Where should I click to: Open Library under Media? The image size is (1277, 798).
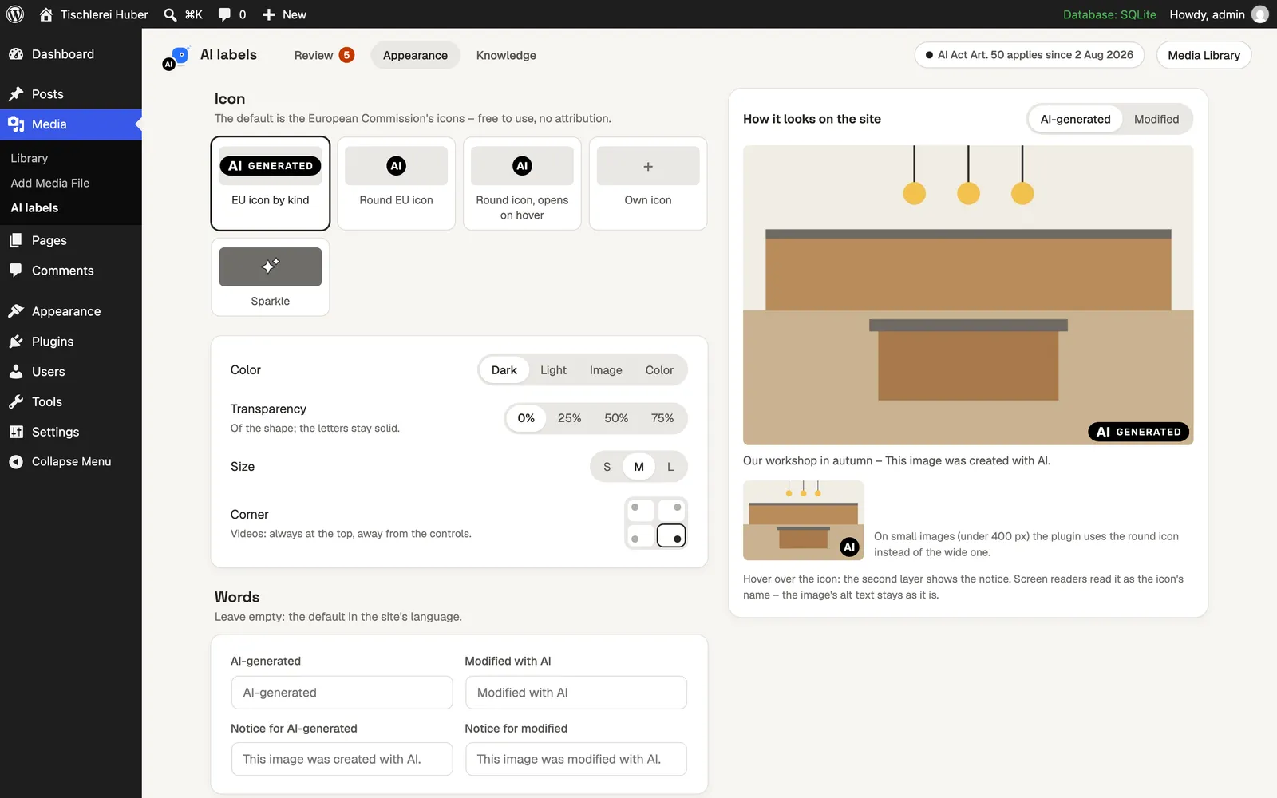[30, 158]
